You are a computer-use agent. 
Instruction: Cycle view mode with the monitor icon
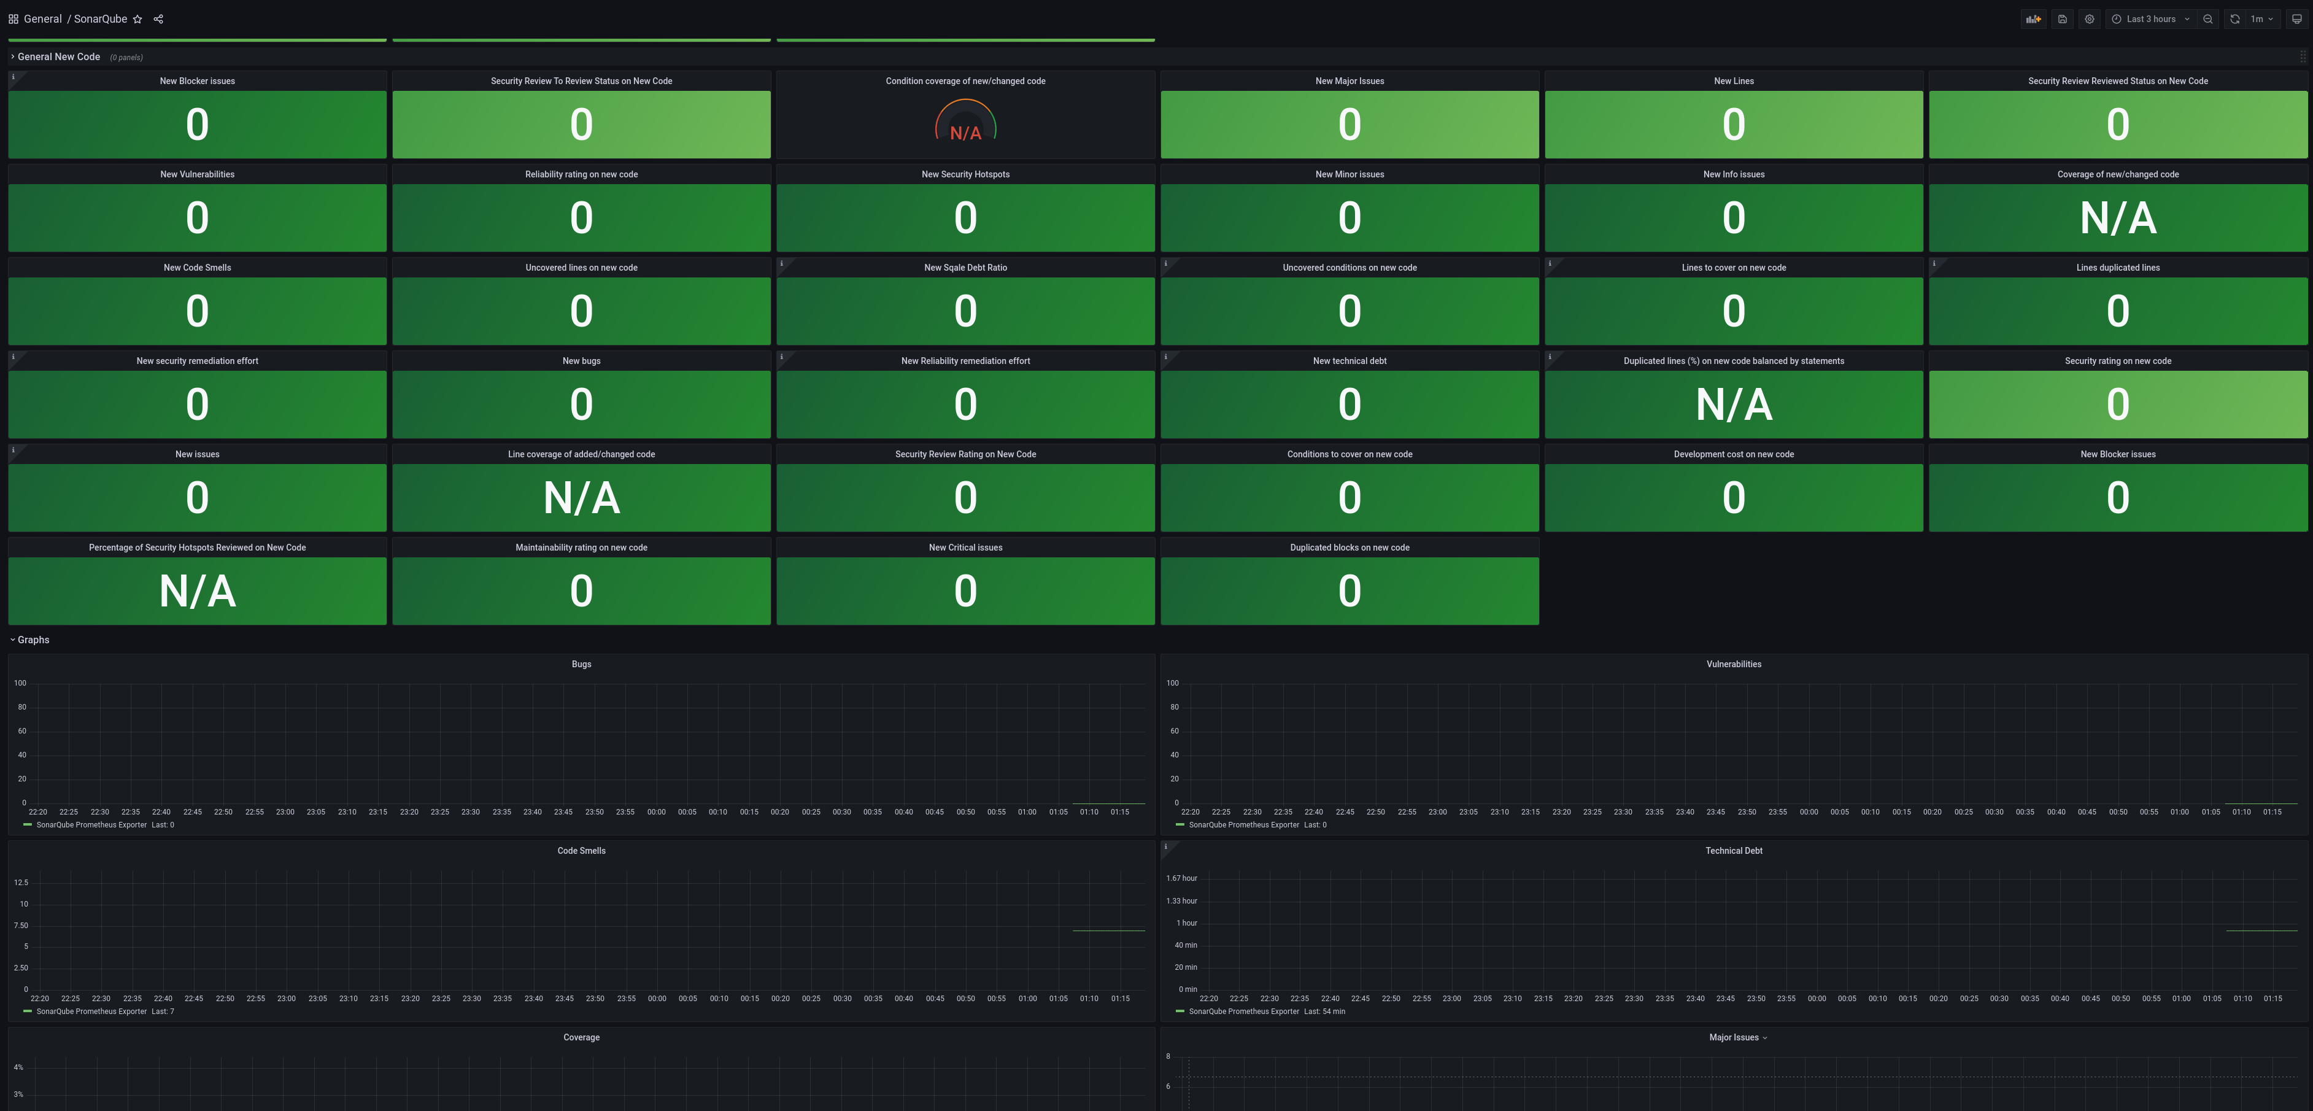click(2297, 19)
